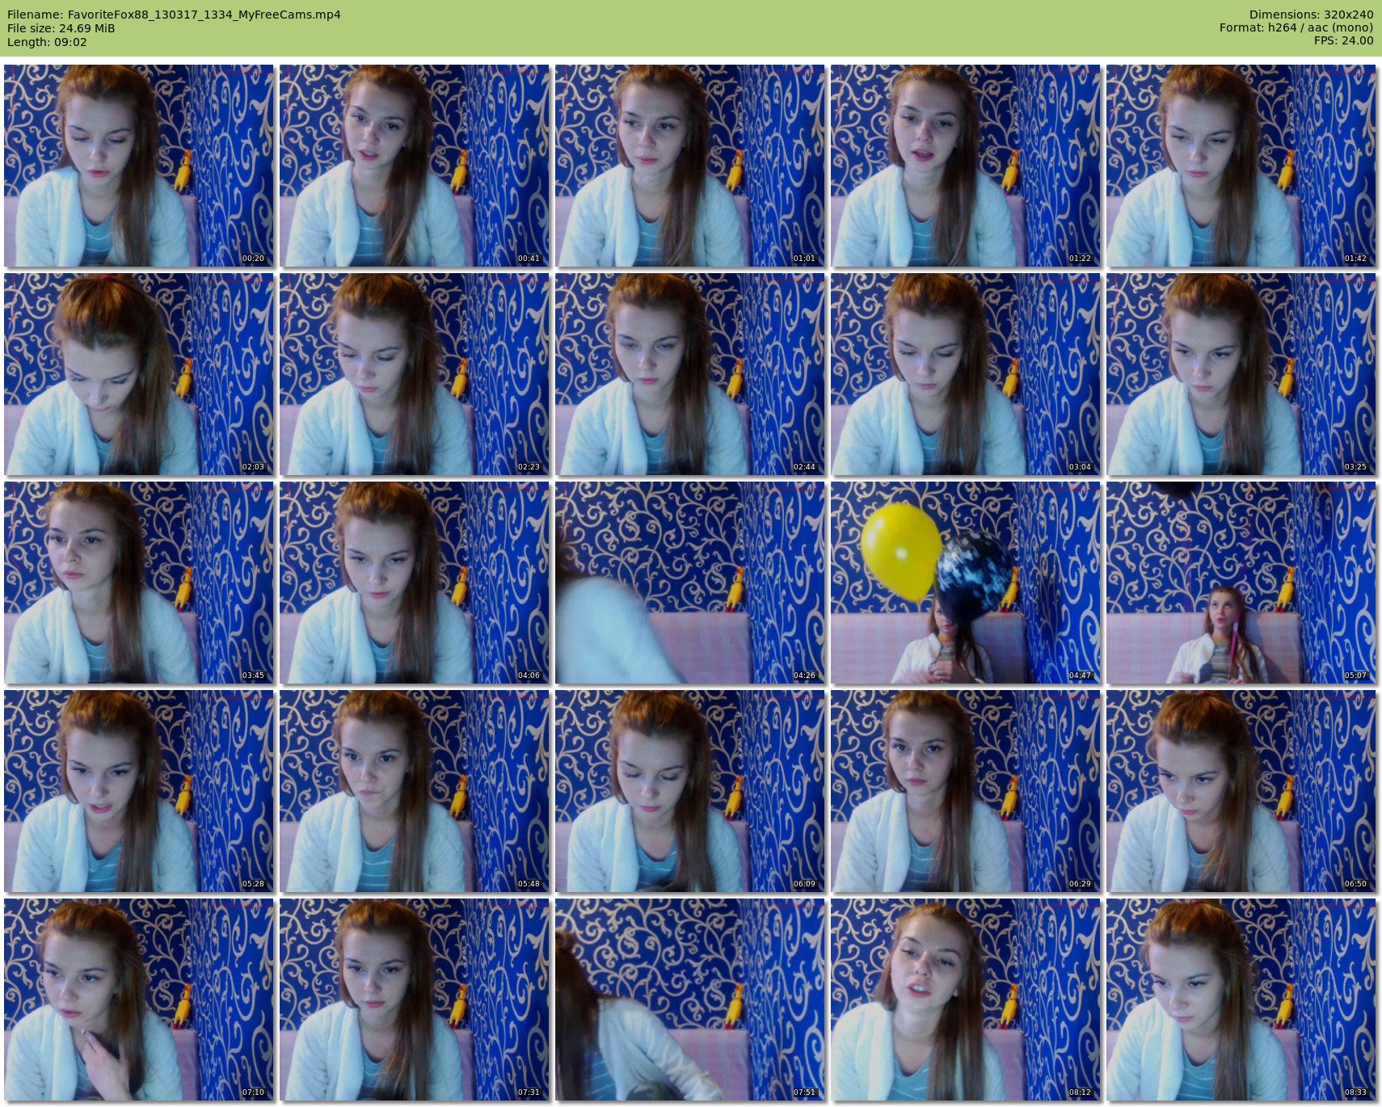Pick the thumbnail marked 05:48
This screenshot has height=1107, width=1382.
[x=414, y=791]
